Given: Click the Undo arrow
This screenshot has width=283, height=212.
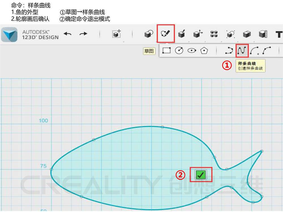Looking at the screenshot, I should point(67,34).
